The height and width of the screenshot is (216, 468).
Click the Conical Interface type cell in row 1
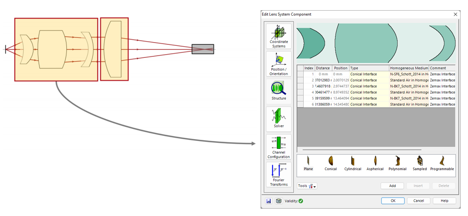369,74
